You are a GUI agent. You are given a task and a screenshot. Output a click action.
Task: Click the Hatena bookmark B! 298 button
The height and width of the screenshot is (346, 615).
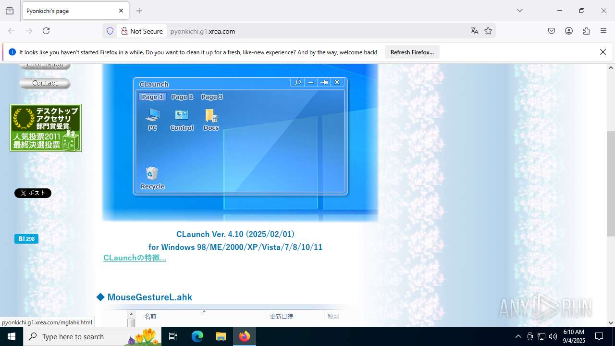point(26,239)
